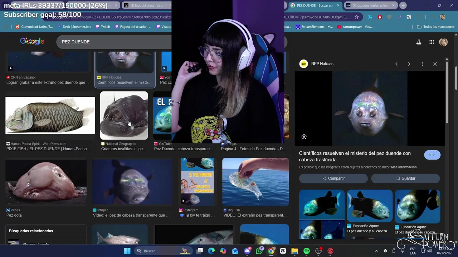This screenshot has width=458, height=257.
Task: Switch to the PEZ DUENDE Google tab
Action: coord(315,5)
